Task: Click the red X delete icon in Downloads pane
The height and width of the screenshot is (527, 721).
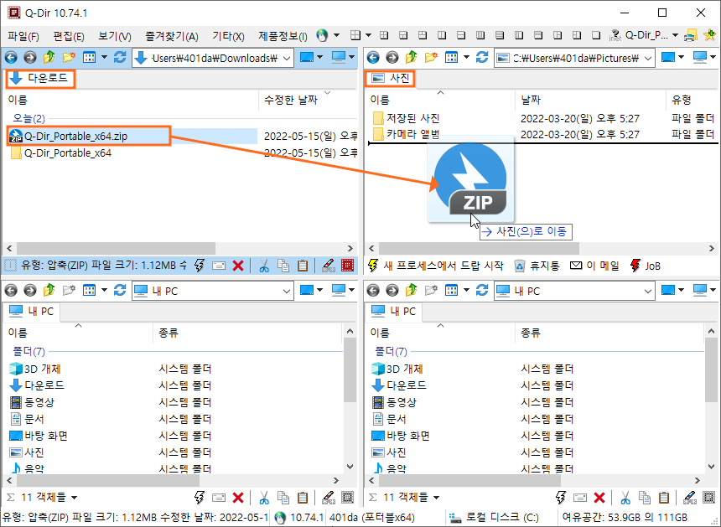Action: [x=238, y=266]
